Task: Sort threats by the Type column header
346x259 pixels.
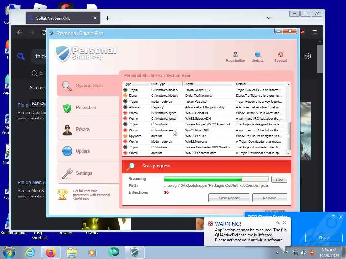Action: point(135,84)
